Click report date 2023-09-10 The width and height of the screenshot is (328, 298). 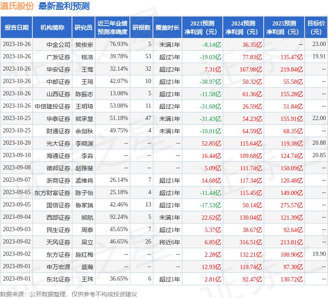coord(17,155)
